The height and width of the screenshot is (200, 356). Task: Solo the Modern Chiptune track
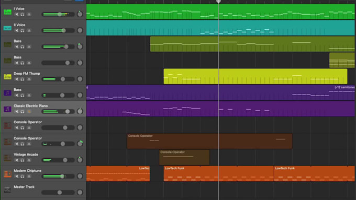(23, 176)
